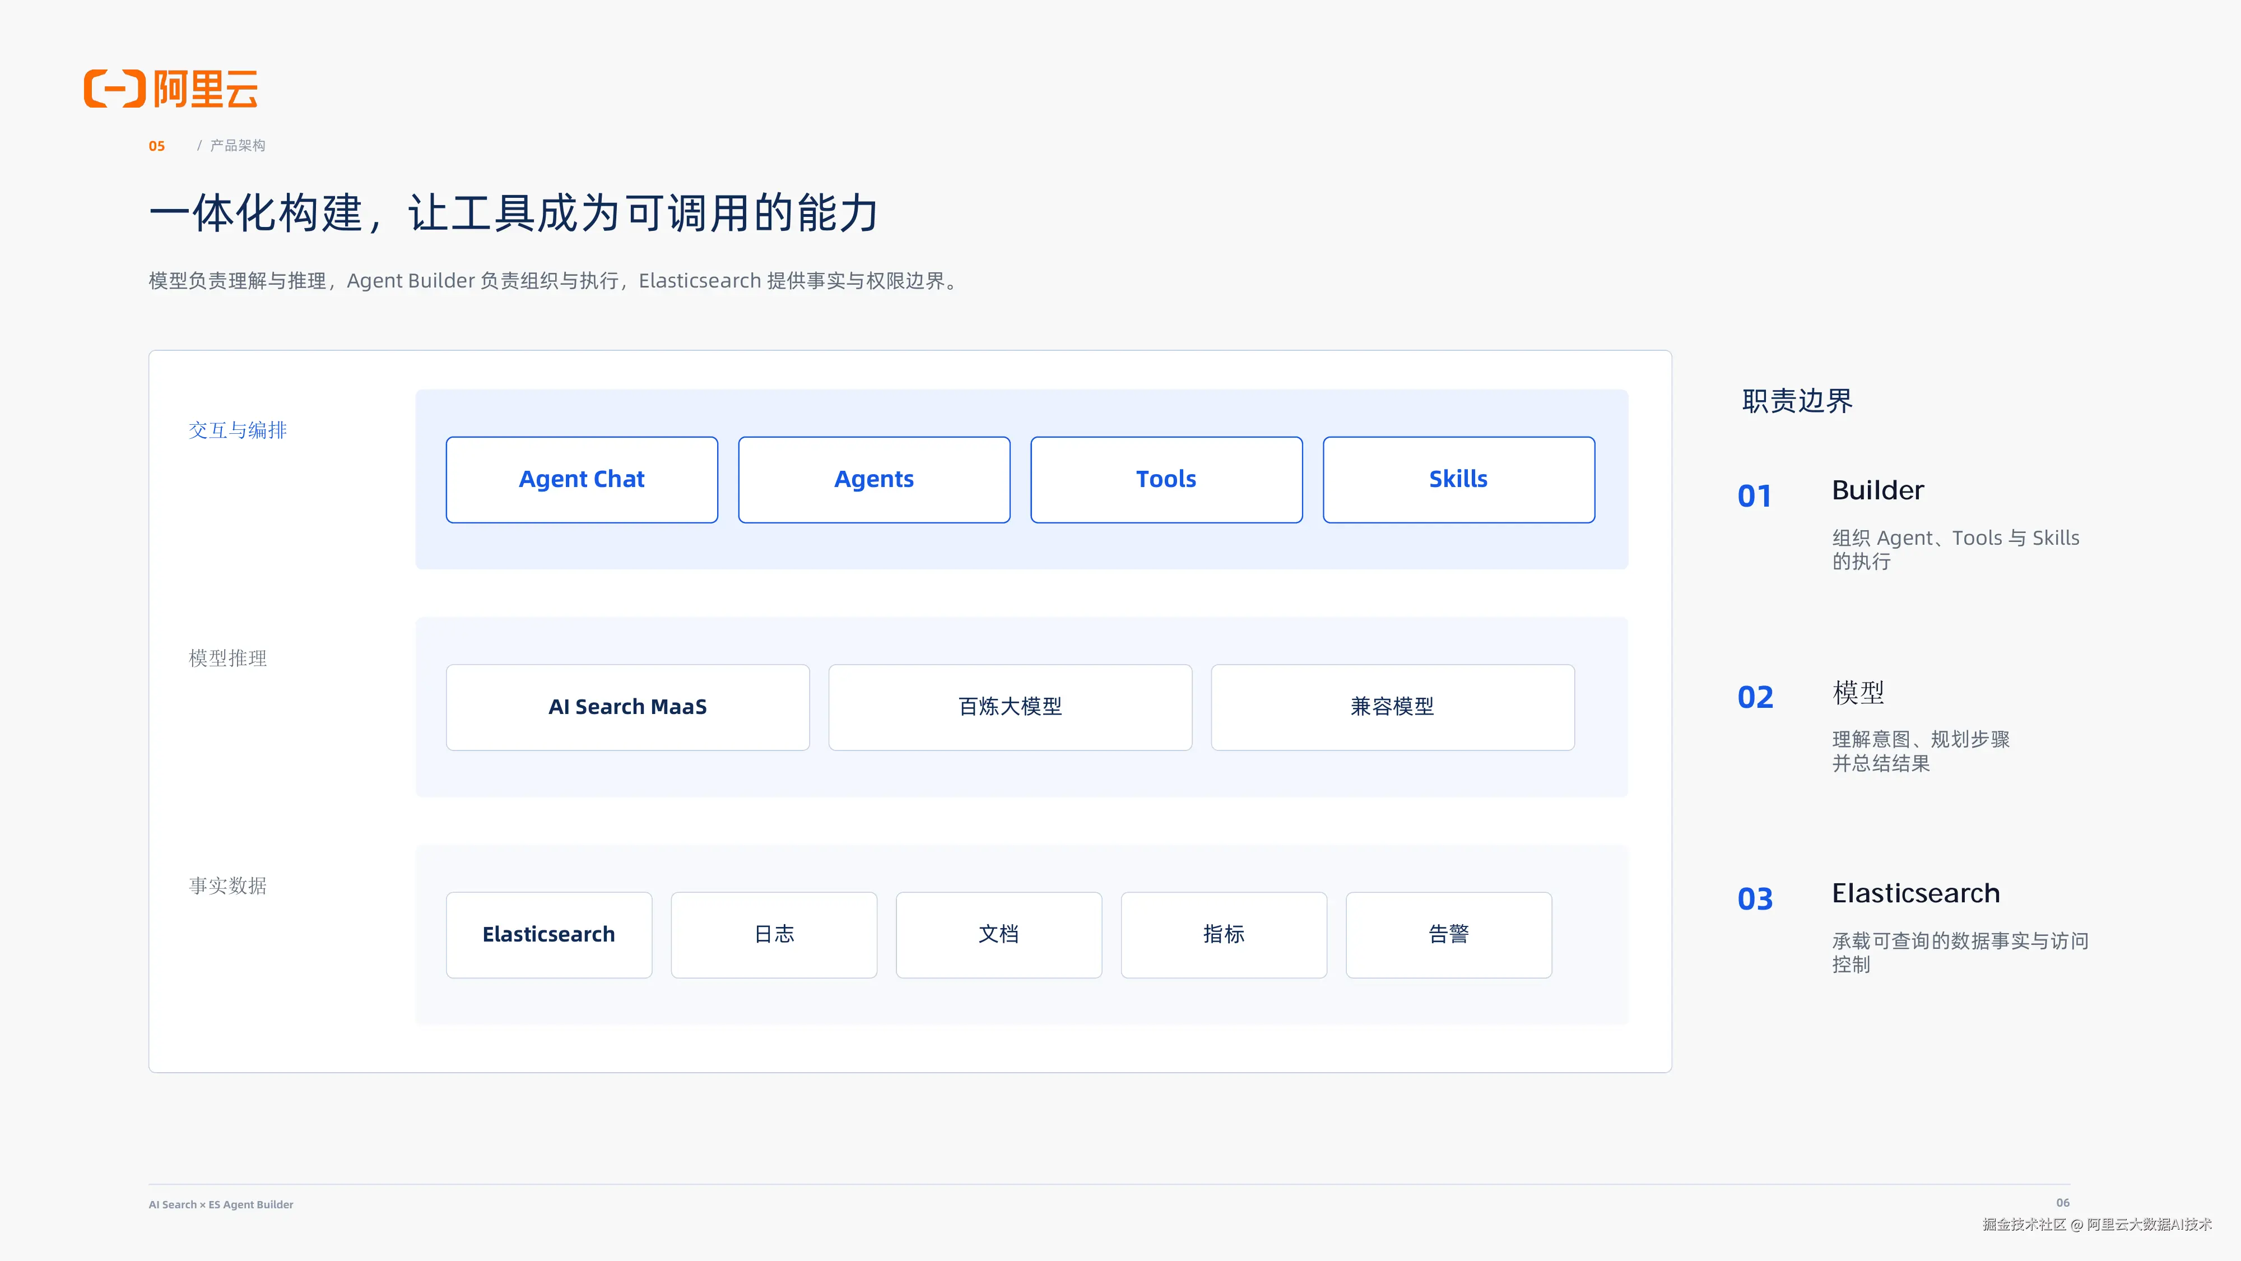
Task: Click the AI Search MaaS box
Action: 628,707
